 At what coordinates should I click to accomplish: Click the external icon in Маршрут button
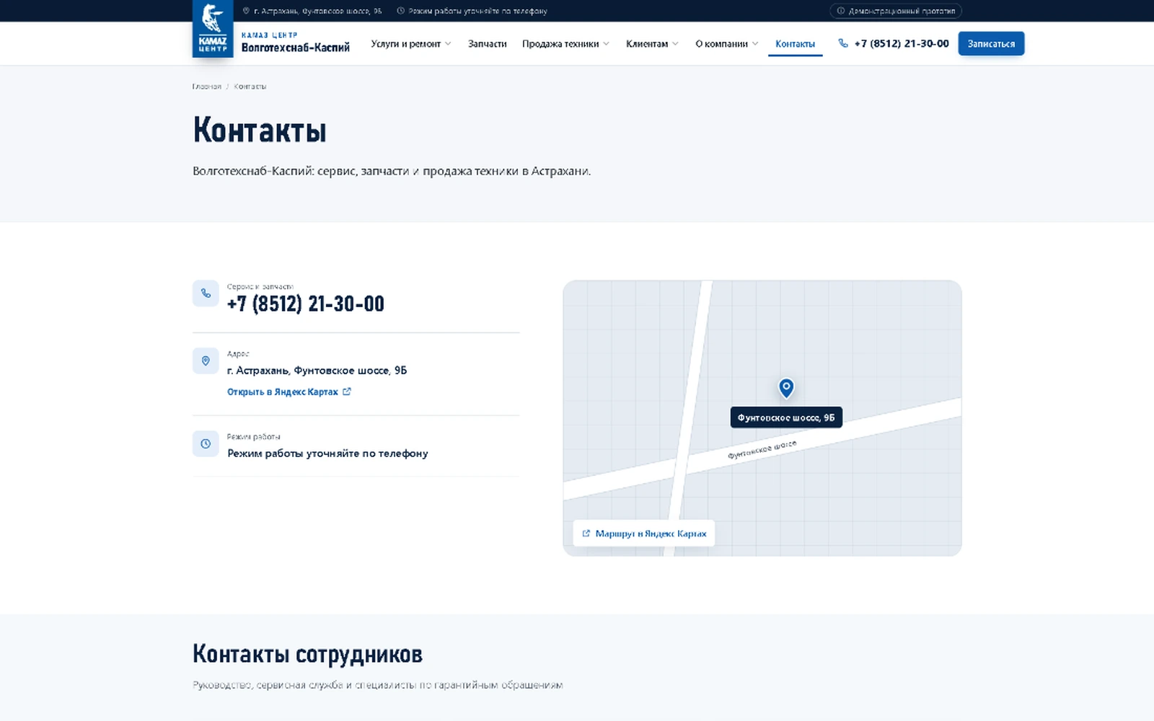tap(586, 534)
